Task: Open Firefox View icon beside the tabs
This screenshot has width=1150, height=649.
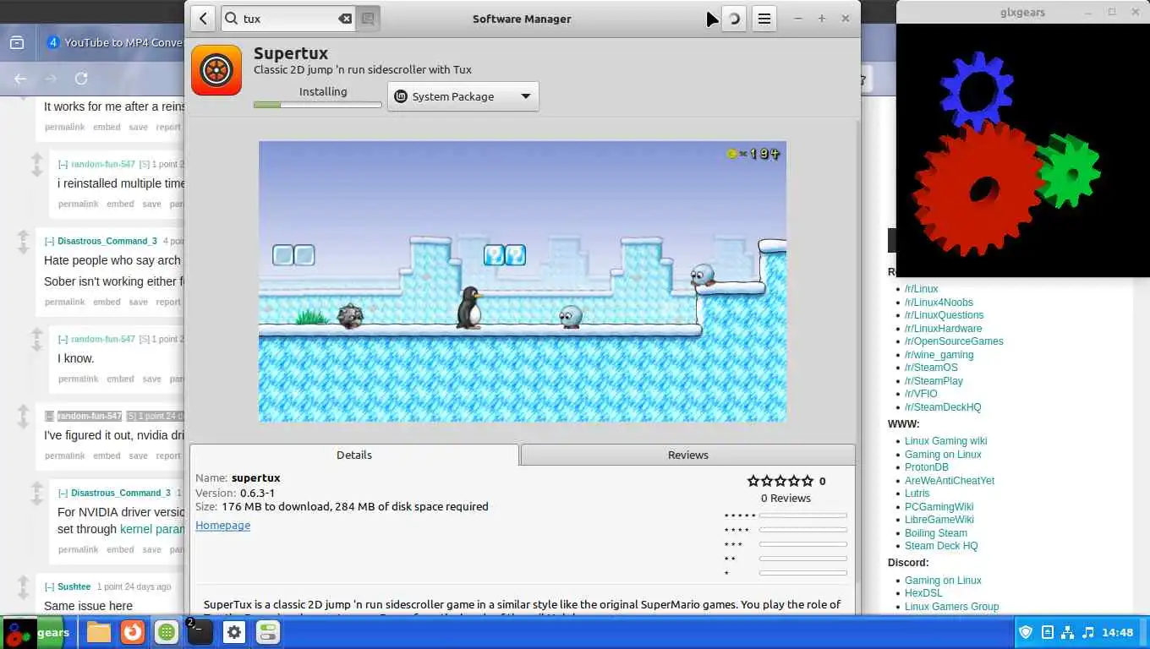Action: tap(16, 42)
